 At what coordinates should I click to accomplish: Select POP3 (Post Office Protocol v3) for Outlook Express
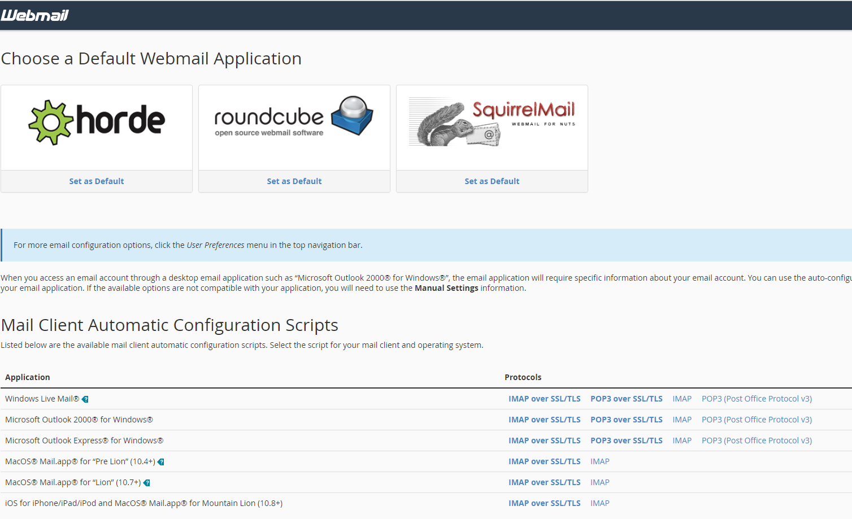click(x=757, y=441)
